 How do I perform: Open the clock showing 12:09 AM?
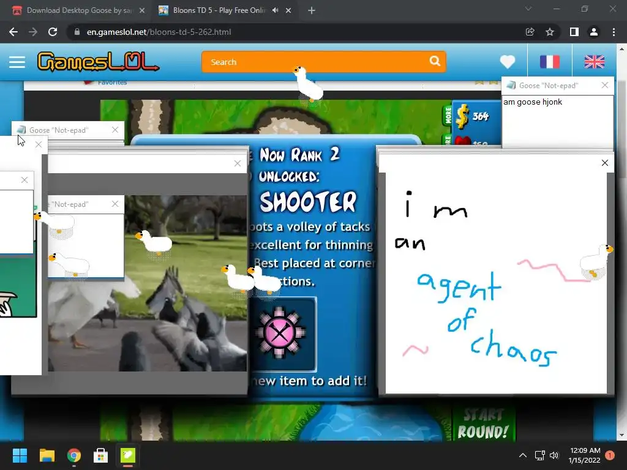tap(585, 455)
